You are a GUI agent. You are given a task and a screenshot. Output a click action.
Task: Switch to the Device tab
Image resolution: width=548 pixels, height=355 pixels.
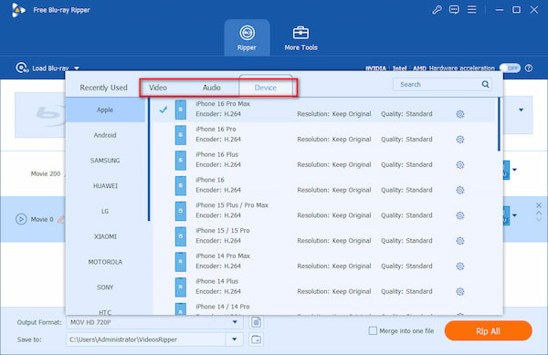266,88
